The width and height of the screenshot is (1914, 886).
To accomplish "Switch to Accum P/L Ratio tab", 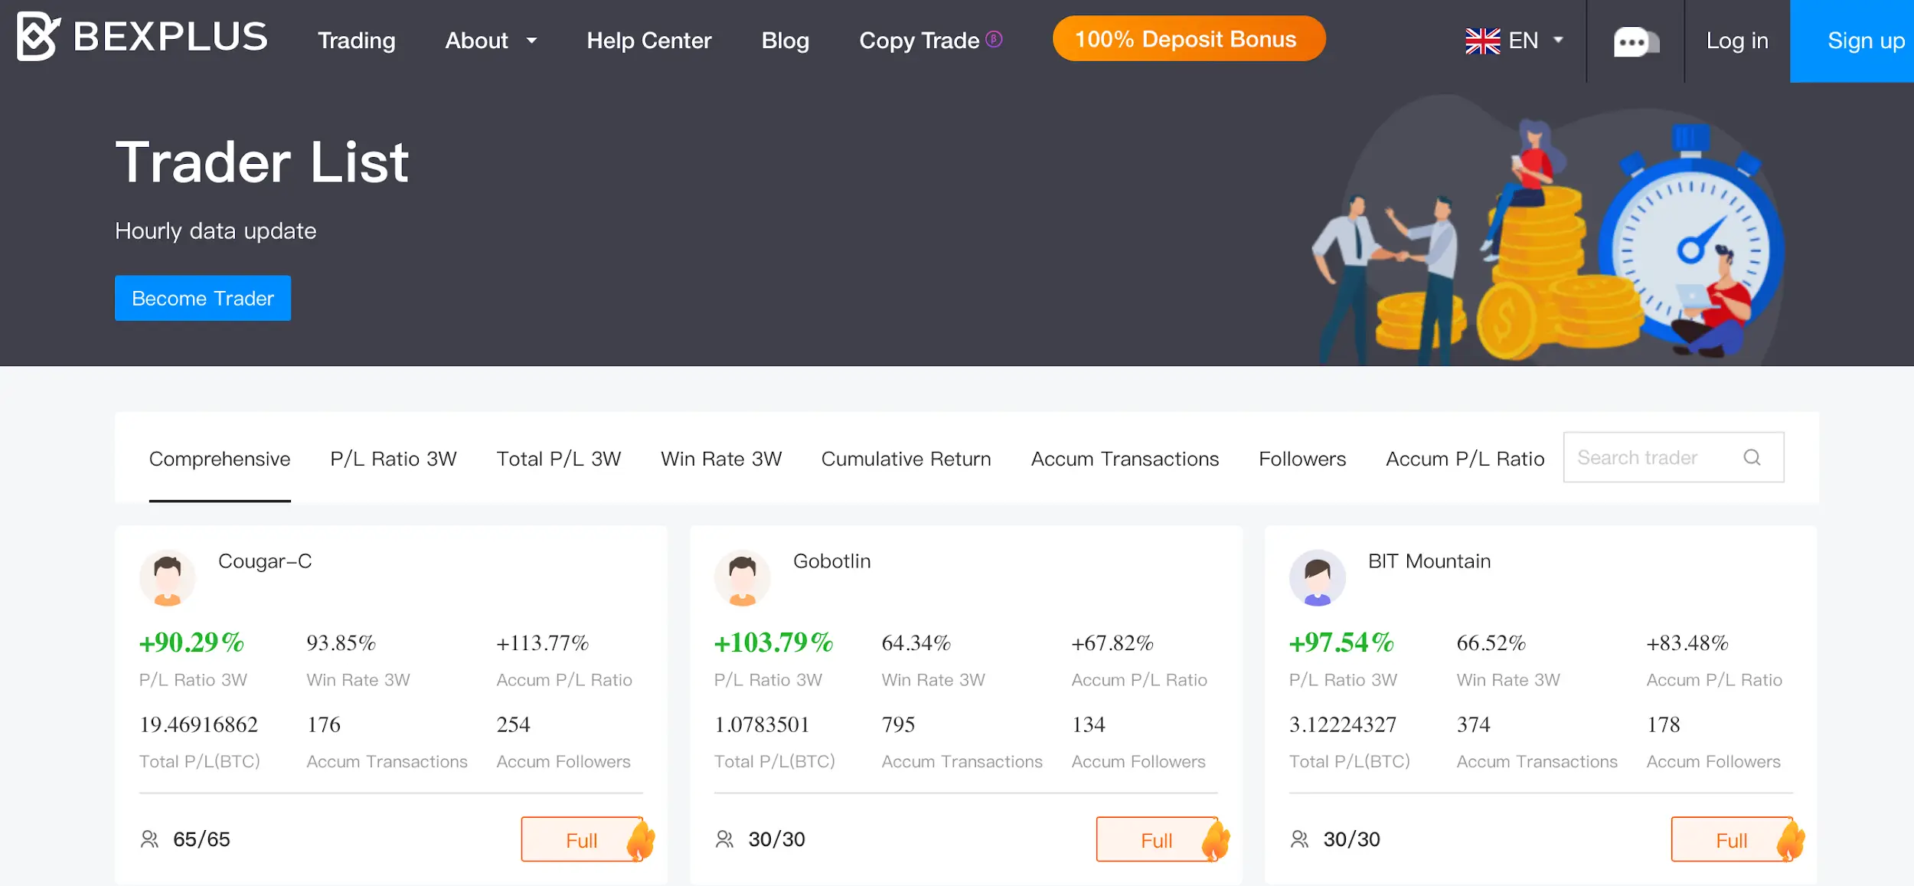I will 1465,459.
